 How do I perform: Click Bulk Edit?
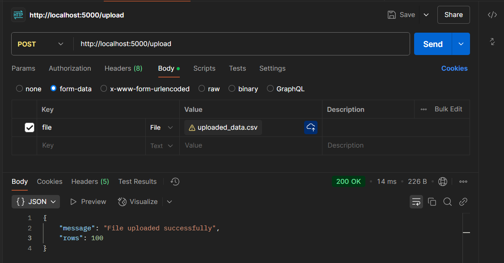pos(449,109)
